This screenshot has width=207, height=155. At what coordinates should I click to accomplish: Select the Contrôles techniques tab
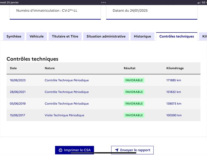click(x=177, y=36)
